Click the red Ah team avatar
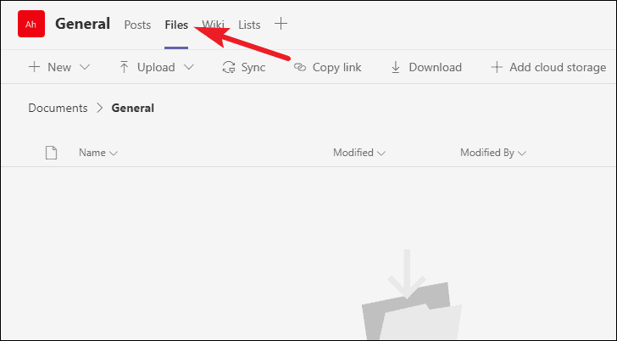 coord(31,24)
